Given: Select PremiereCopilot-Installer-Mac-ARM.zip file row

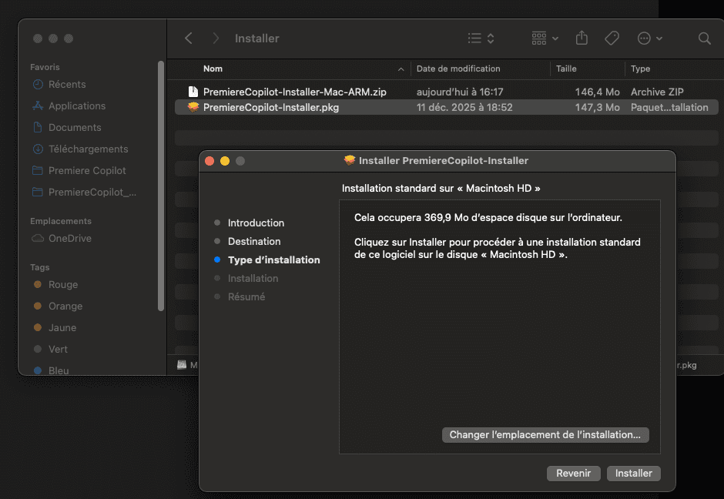Looking at the screenshot, I should point(447,92).
